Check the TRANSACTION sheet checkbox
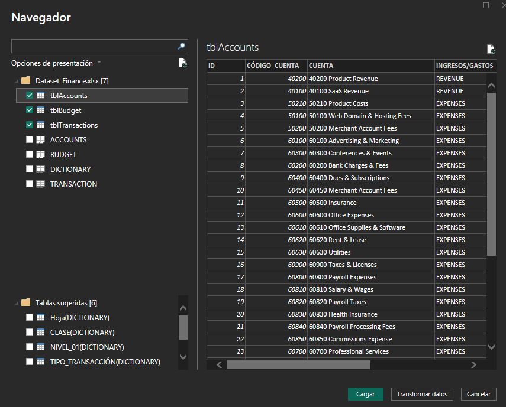Screen dimensions: 506x407 [x=30, y=184]
